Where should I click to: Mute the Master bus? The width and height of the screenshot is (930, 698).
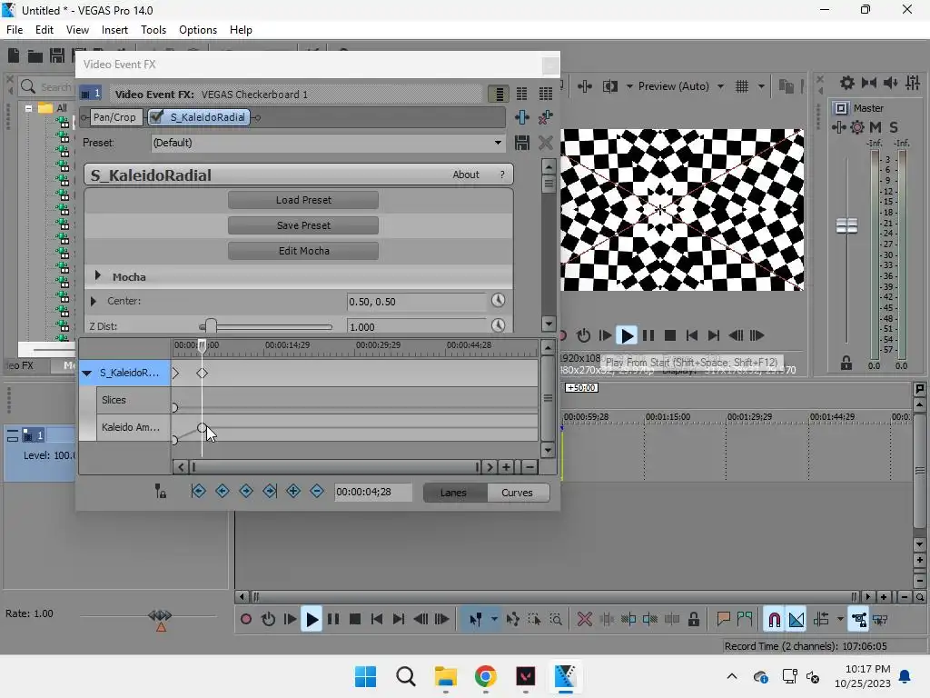pyautogui.click(x=876, y=127)
